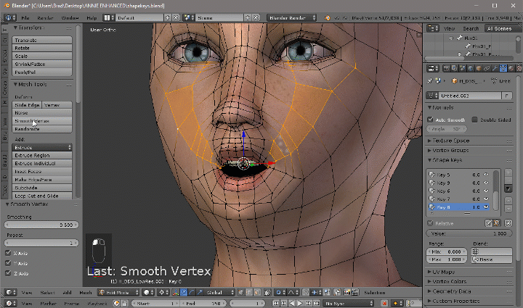Click the Blender logo info editor icon
This screenshot has height=308, width=523.
(x=10, y=16)
